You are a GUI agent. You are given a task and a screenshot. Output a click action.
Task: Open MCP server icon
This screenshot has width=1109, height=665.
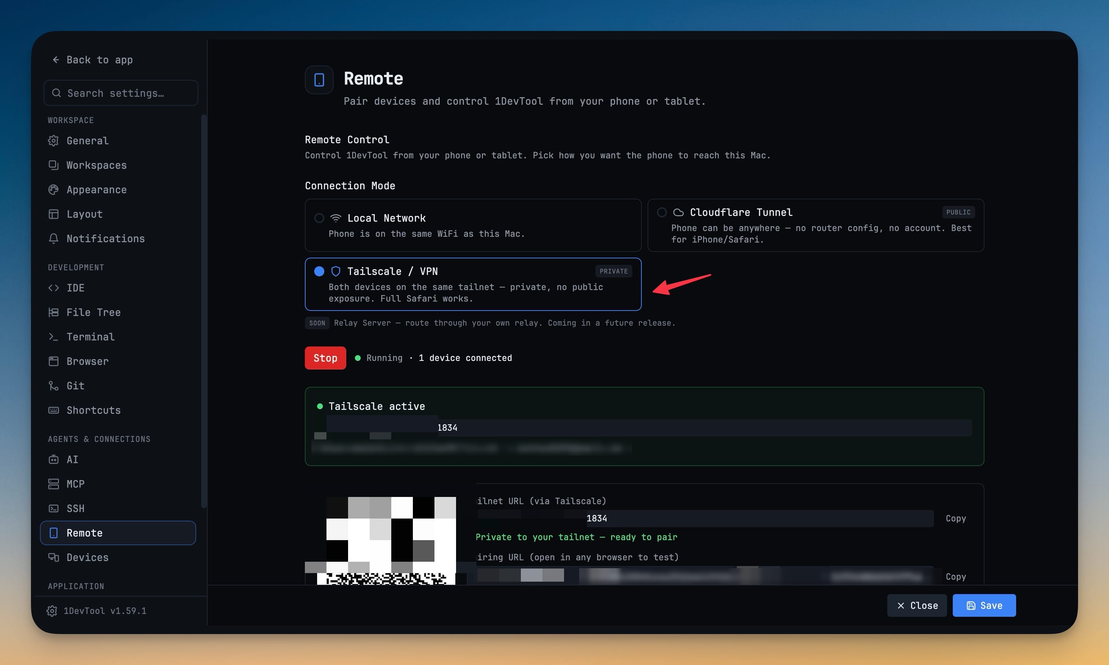[53, 484]
